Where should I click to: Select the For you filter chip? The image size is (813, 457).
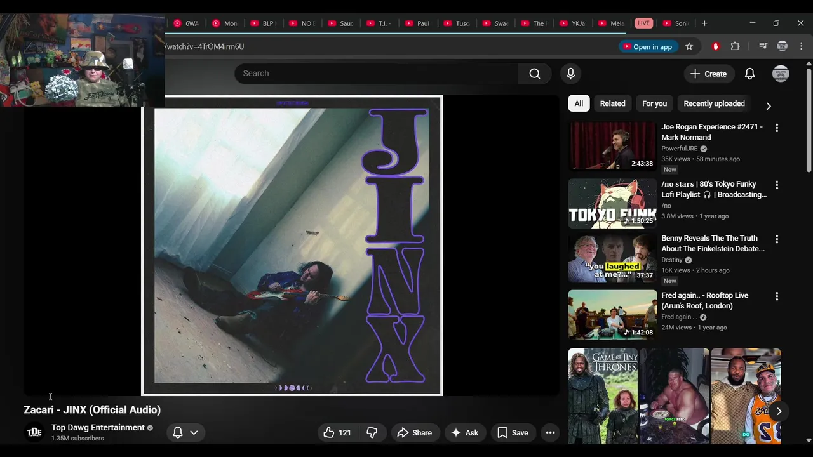(654, 103)
